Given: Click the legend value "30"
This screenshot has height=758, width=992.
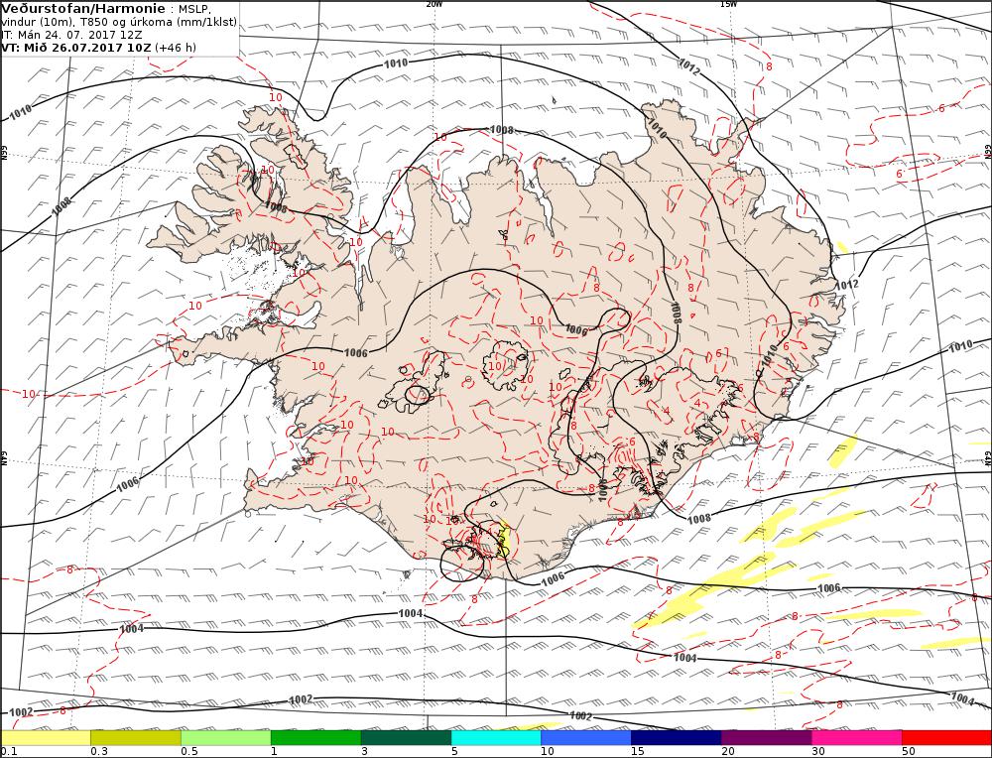Looking at the screenshot, I should [x=818, y=752].
